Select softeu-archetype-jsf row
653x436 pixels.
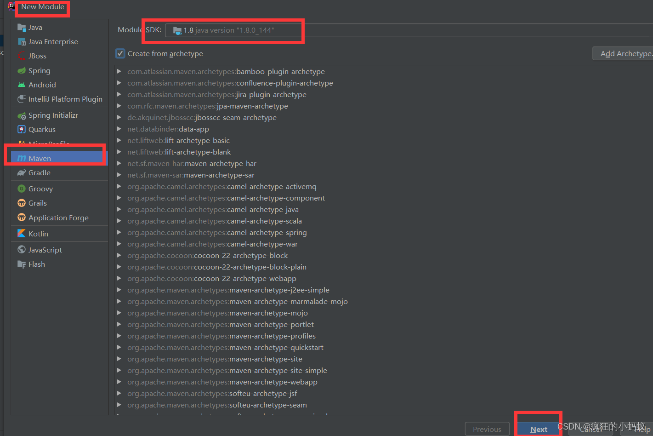384,394
